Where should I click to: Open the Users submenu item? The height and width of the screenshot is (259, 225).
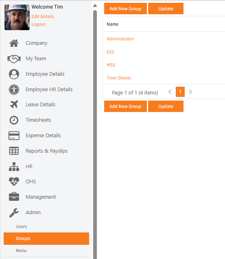click(21, 226)
